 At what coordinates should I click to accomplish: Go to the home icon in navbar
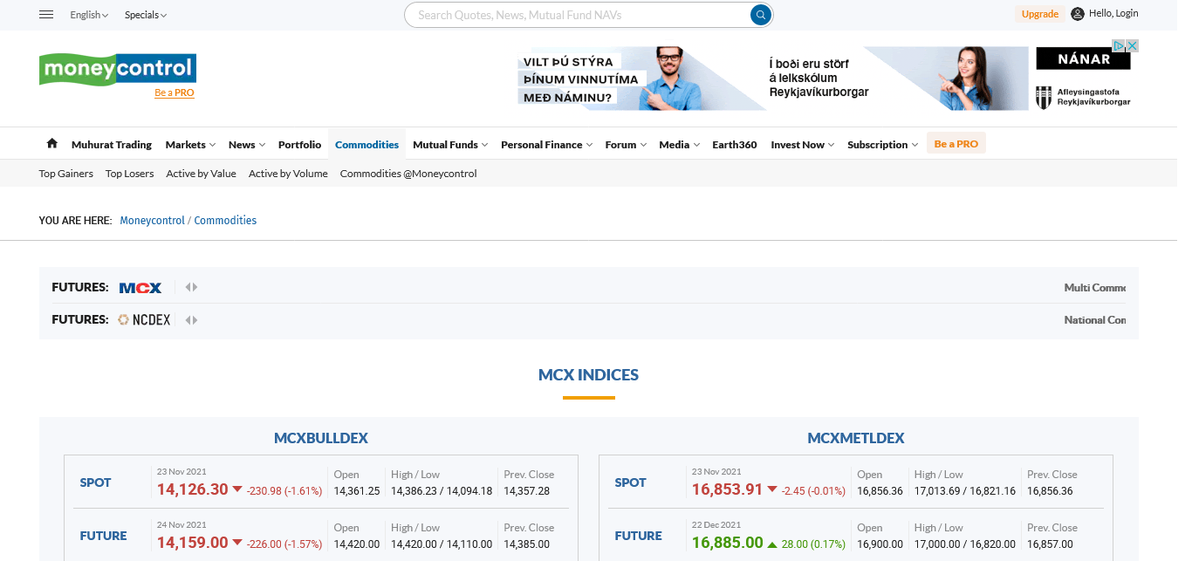pyautogui.click(x=52, y=144)
